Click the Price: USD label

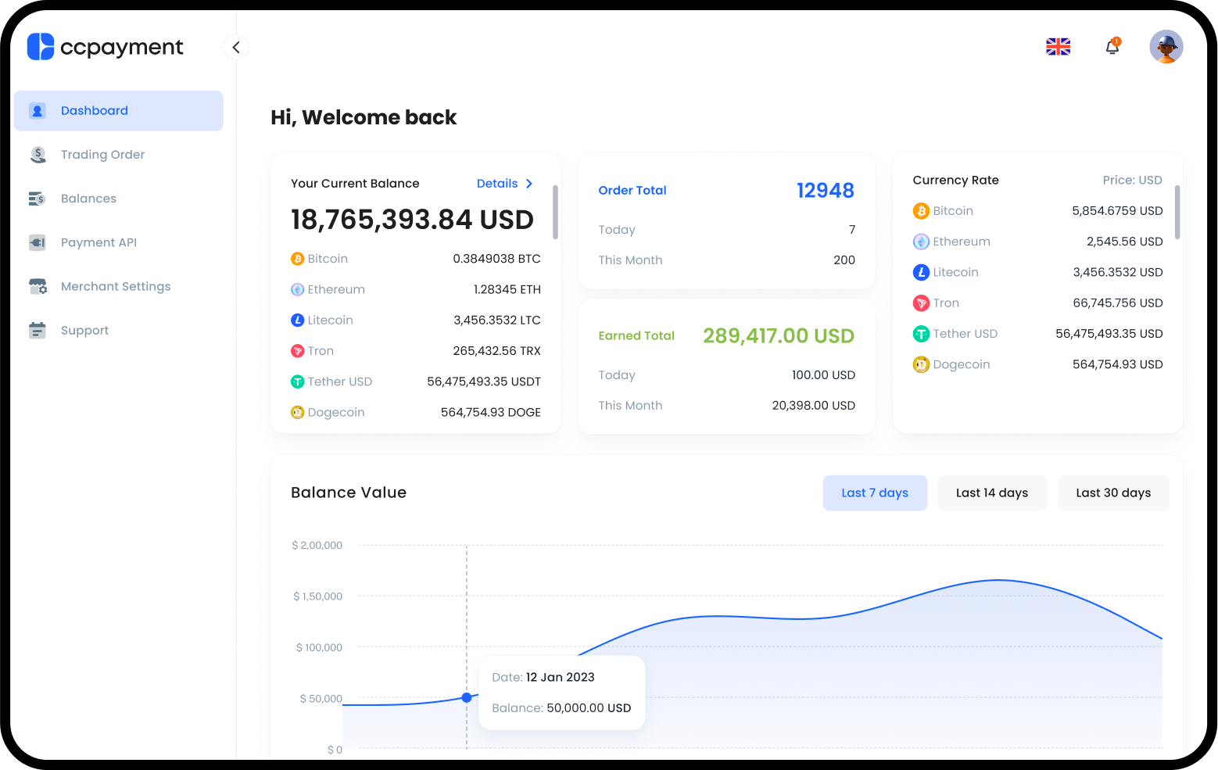coord(1132,180)
